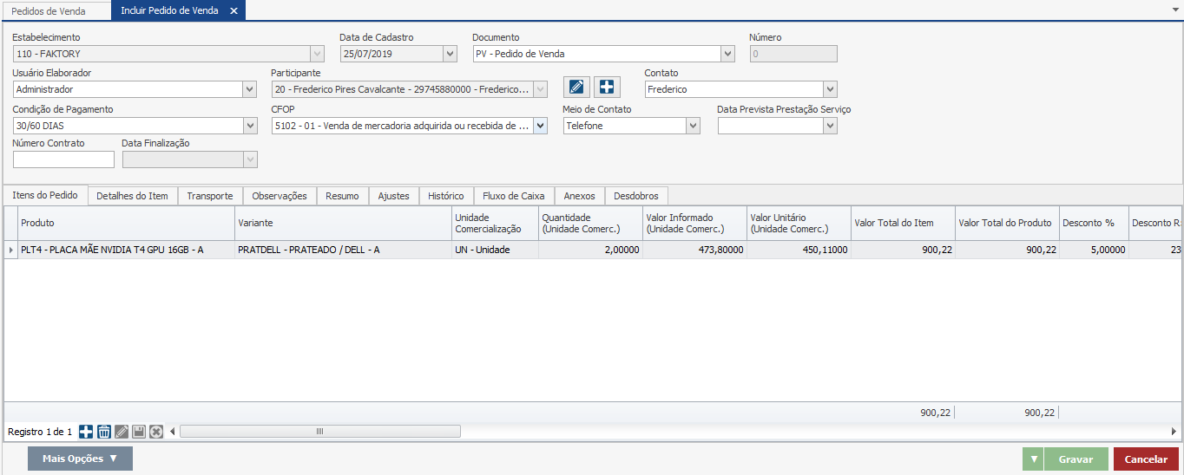This screenshot has width=1184, height=475.
Task: Switch to the Transporte tab
Action: pyautogui.click(x=209, y=196)
